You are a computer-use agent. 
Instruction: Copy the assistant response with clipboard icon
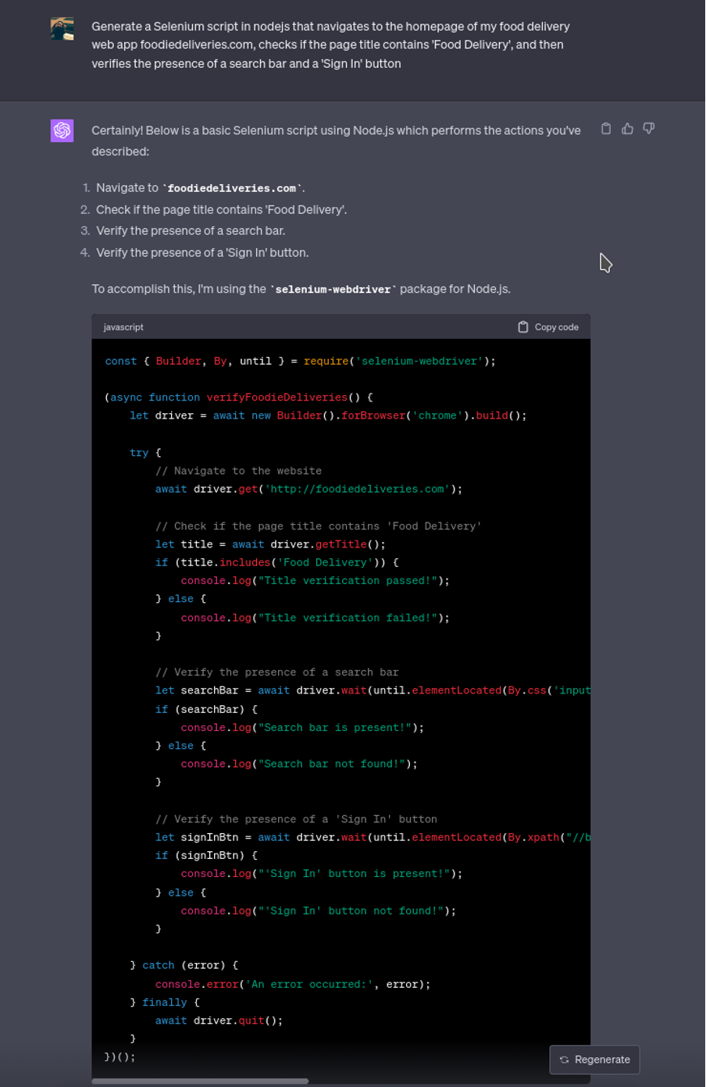point(606,129)
